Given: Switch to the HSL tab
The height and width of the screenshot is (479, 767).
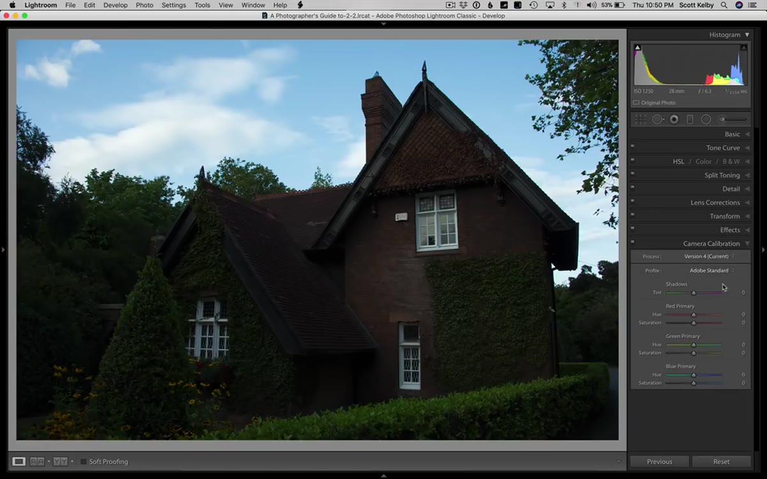Looking at the screenshot, I should pyautogui.click(x=678, y=162).
